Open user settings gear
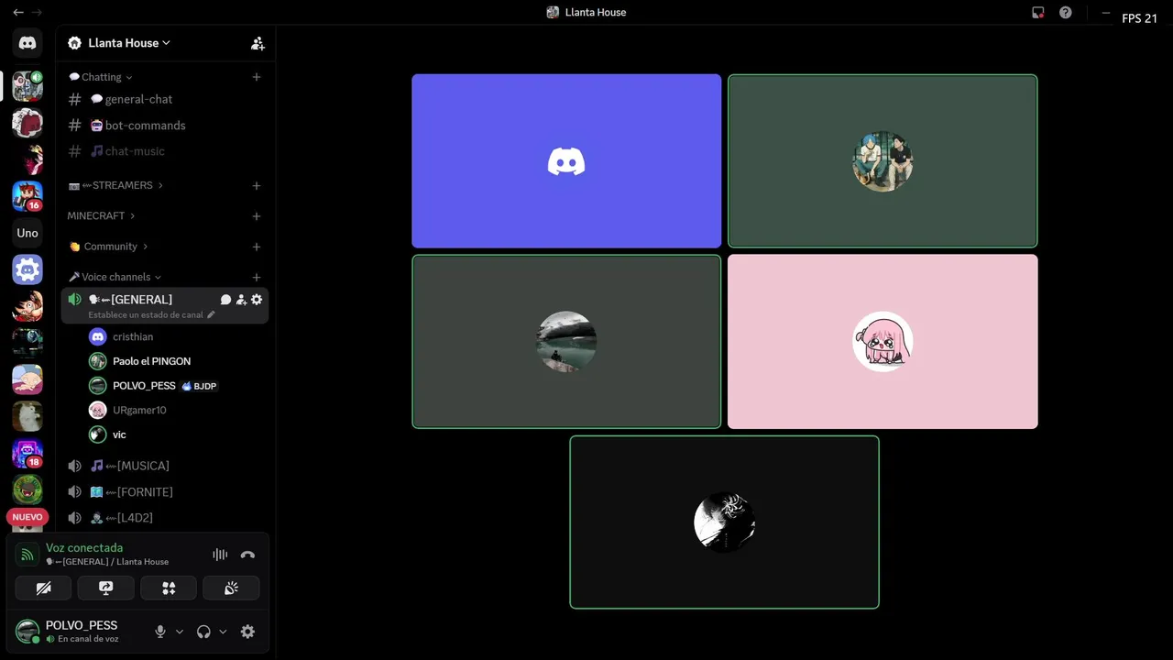The height and width of the screenshot is (660, 1173). tap(247, 632)
